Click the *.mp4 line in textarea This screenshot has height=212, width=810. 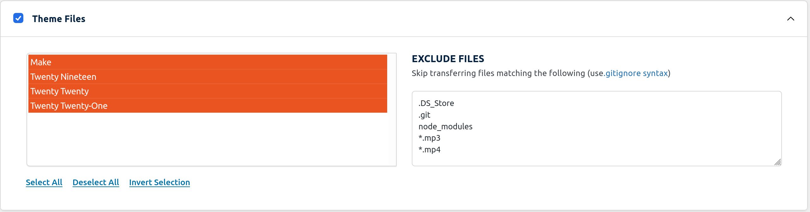[x=429, y=150]
